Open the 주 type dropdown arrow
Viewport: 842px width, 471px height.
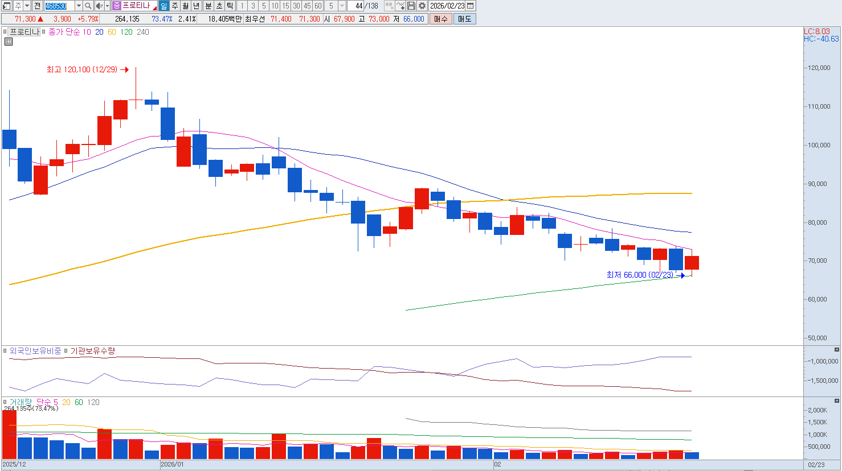coord(27,6)
